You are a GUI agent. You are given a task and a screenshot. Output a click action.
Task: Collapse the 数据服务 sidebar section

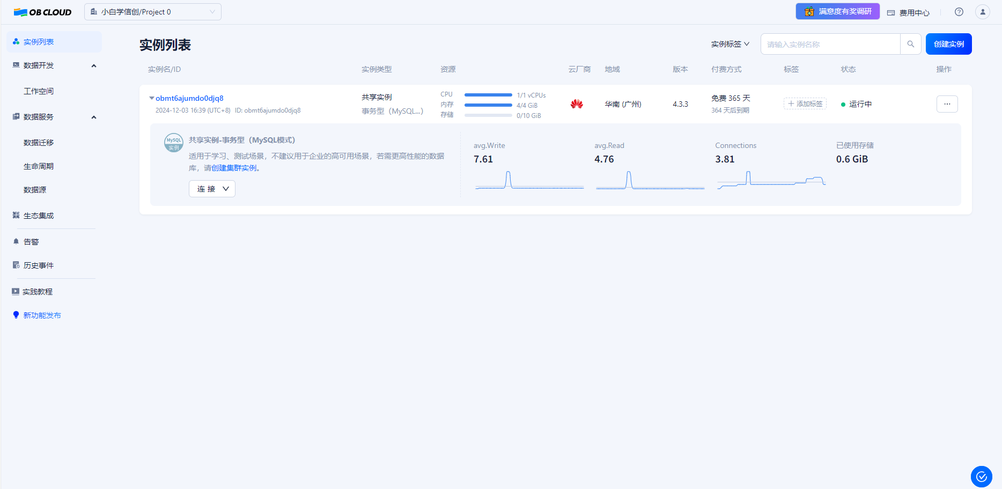pos(94,117)
